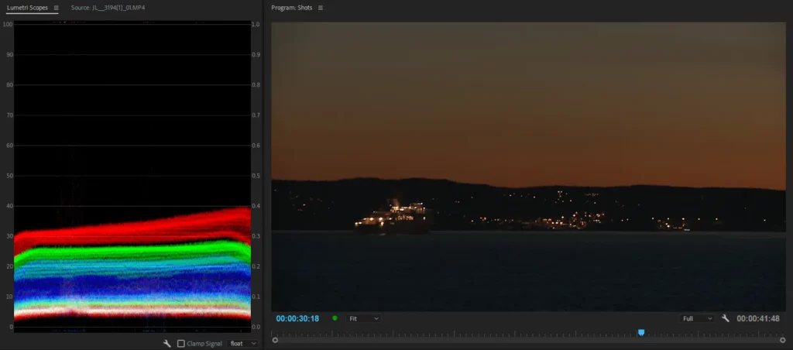Switch to Source: JL__3194(1)_01.MP4 tab
The height and width of the screenshot is (350, 793).
pyautogui.click(x=108, y=8)
